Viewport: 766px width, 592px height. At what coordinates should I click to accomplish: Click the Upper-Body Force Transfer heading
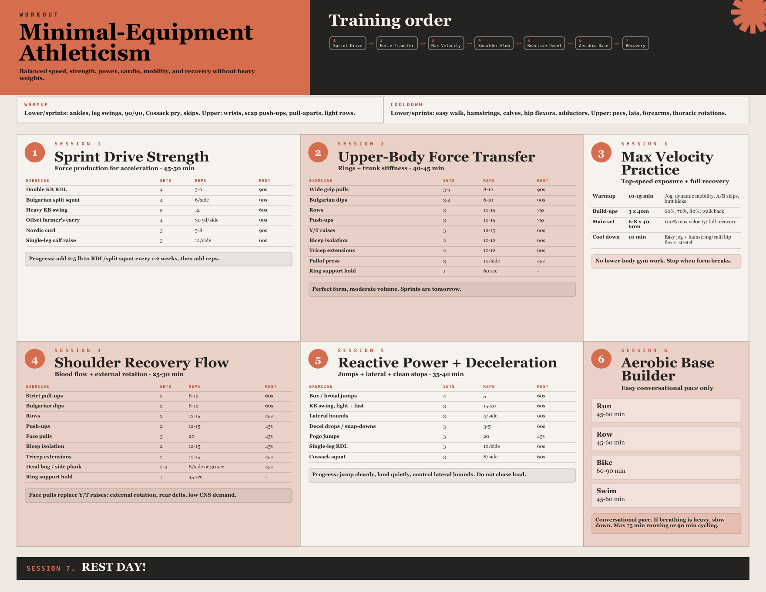[x=436, y=157]
